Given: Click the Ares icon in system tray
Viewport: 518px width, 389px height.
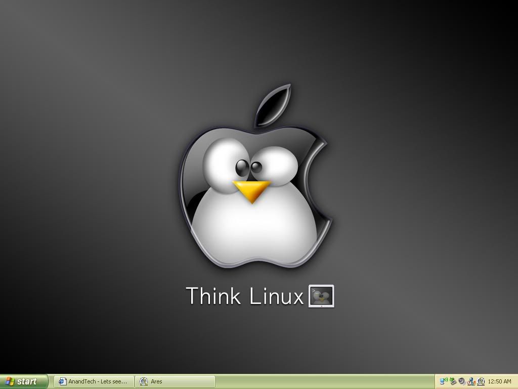Looking at the screenshot, I should (481, 381).
